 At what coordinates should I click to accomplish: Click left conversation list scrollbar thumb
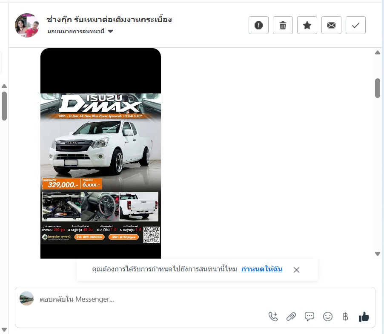4,106
